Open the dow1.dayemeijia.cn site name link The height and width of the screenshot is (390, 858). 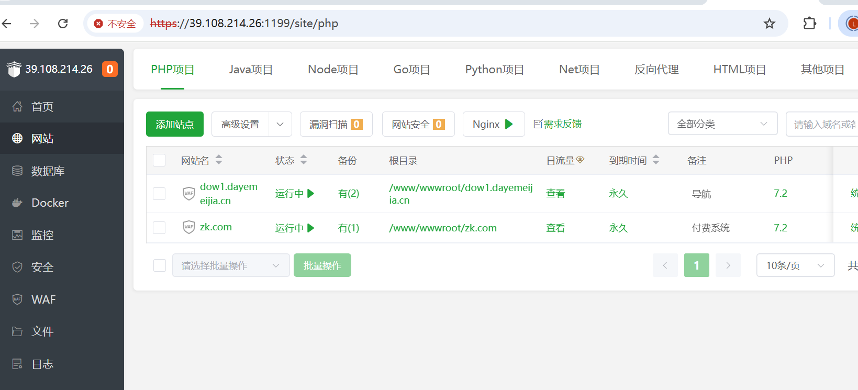pyautogui.click(x=229, y=194)
